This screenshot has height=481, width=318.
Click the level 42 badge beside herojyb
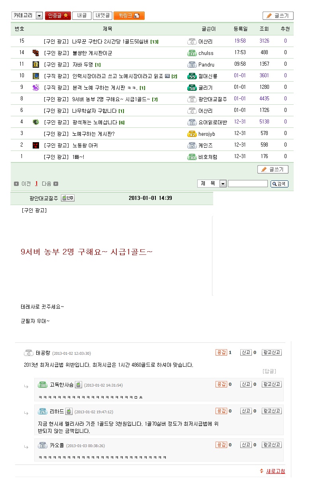(192, 134)
